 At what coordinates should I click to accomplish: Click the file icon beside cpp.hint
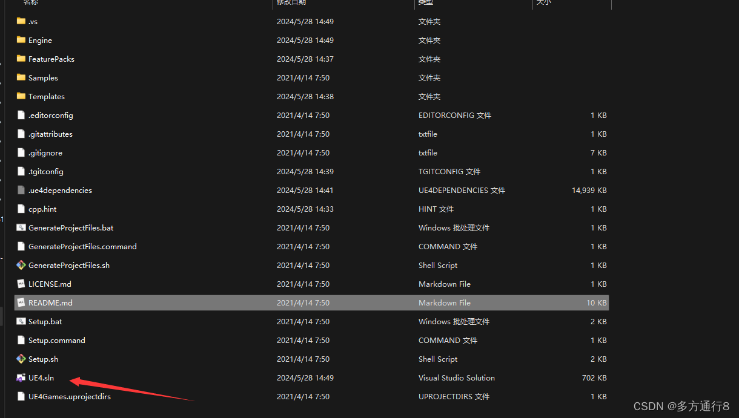(x=21, y=209)
